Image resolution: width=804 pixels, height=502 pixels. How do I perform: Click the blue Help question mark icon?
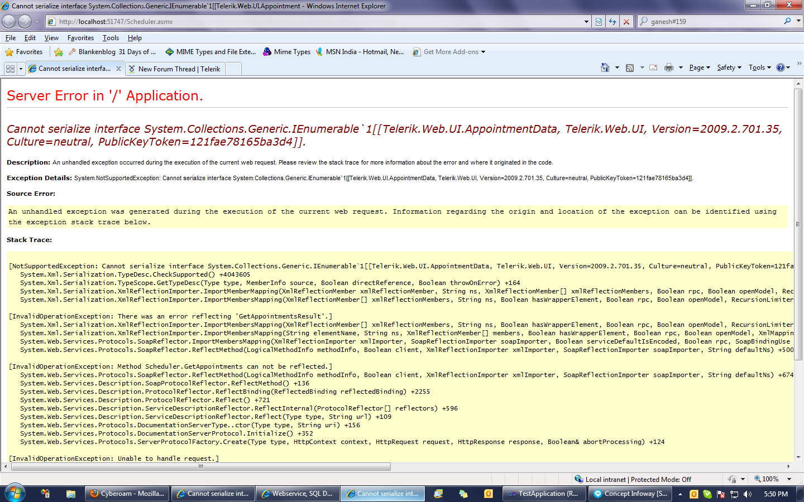781,67
